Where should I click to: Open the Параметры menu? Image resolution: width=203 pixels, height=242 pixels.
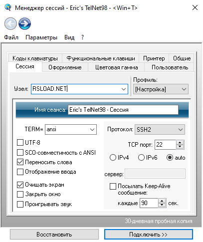41,37
